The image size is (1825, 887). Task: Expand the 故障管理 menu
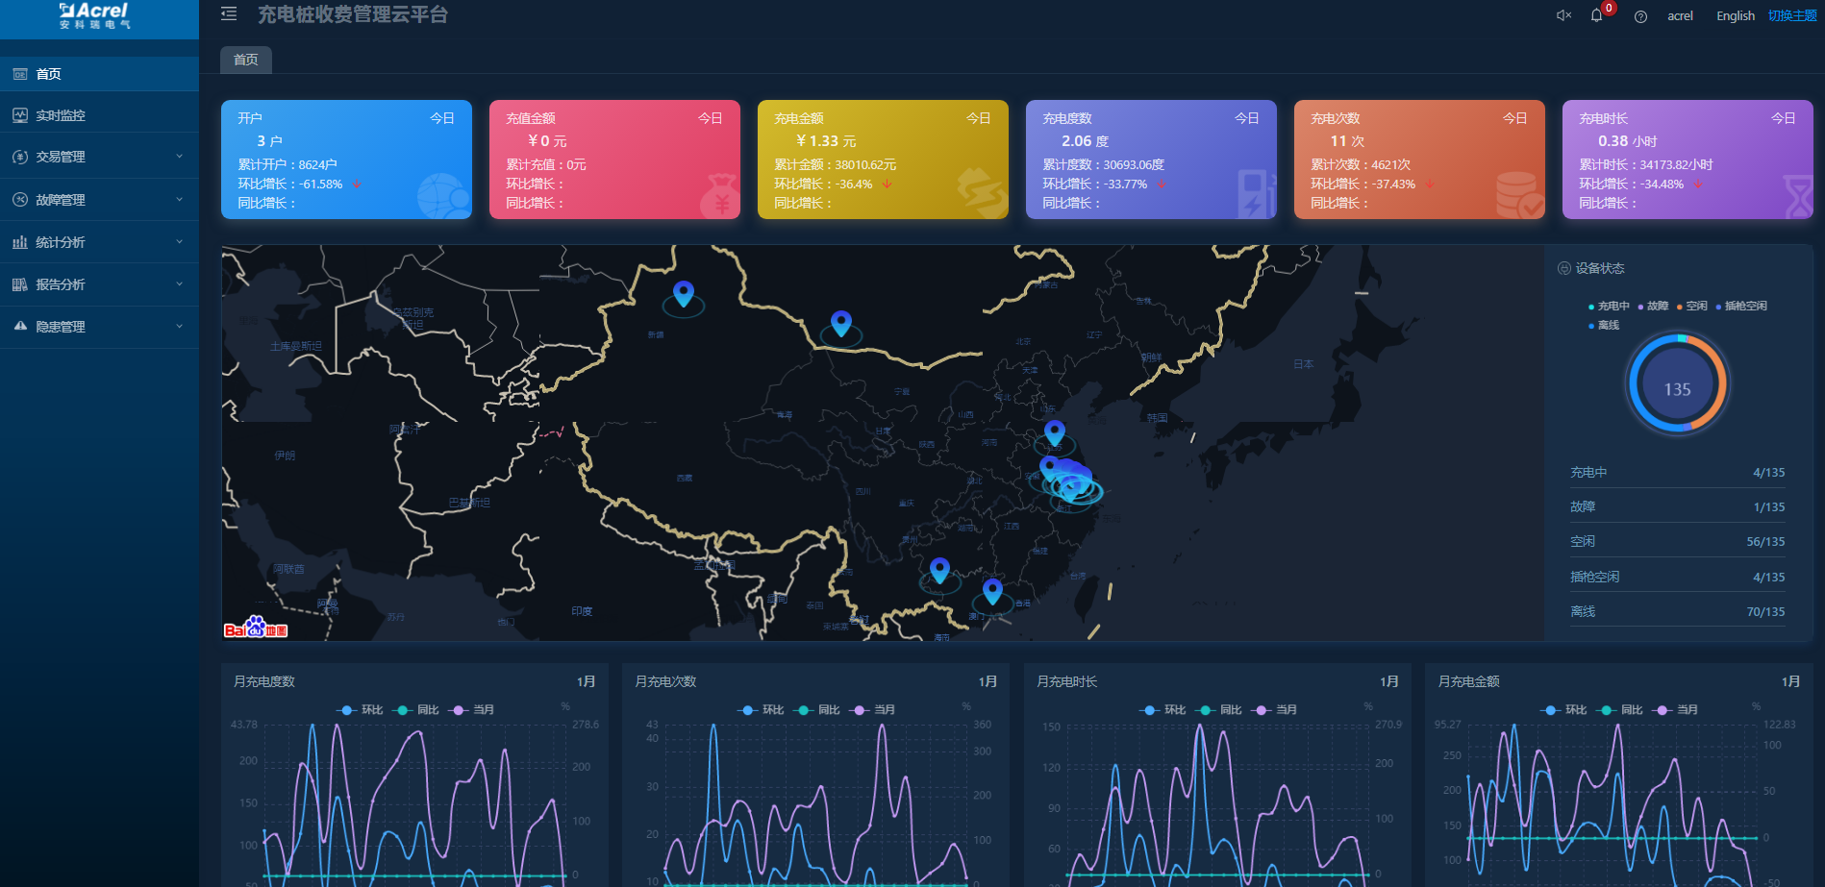pyautogui.click(x=99, y=200)
